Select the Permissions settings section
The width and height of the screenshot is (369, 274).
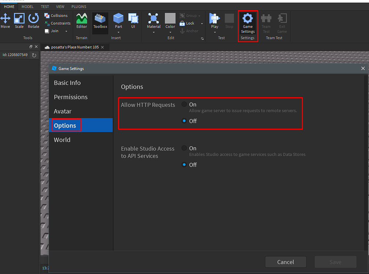point(71,97)
